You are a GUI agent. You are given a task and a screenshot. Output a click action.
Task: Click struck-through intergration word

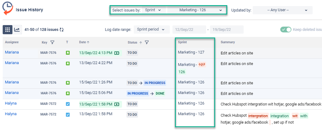(258, 116)
